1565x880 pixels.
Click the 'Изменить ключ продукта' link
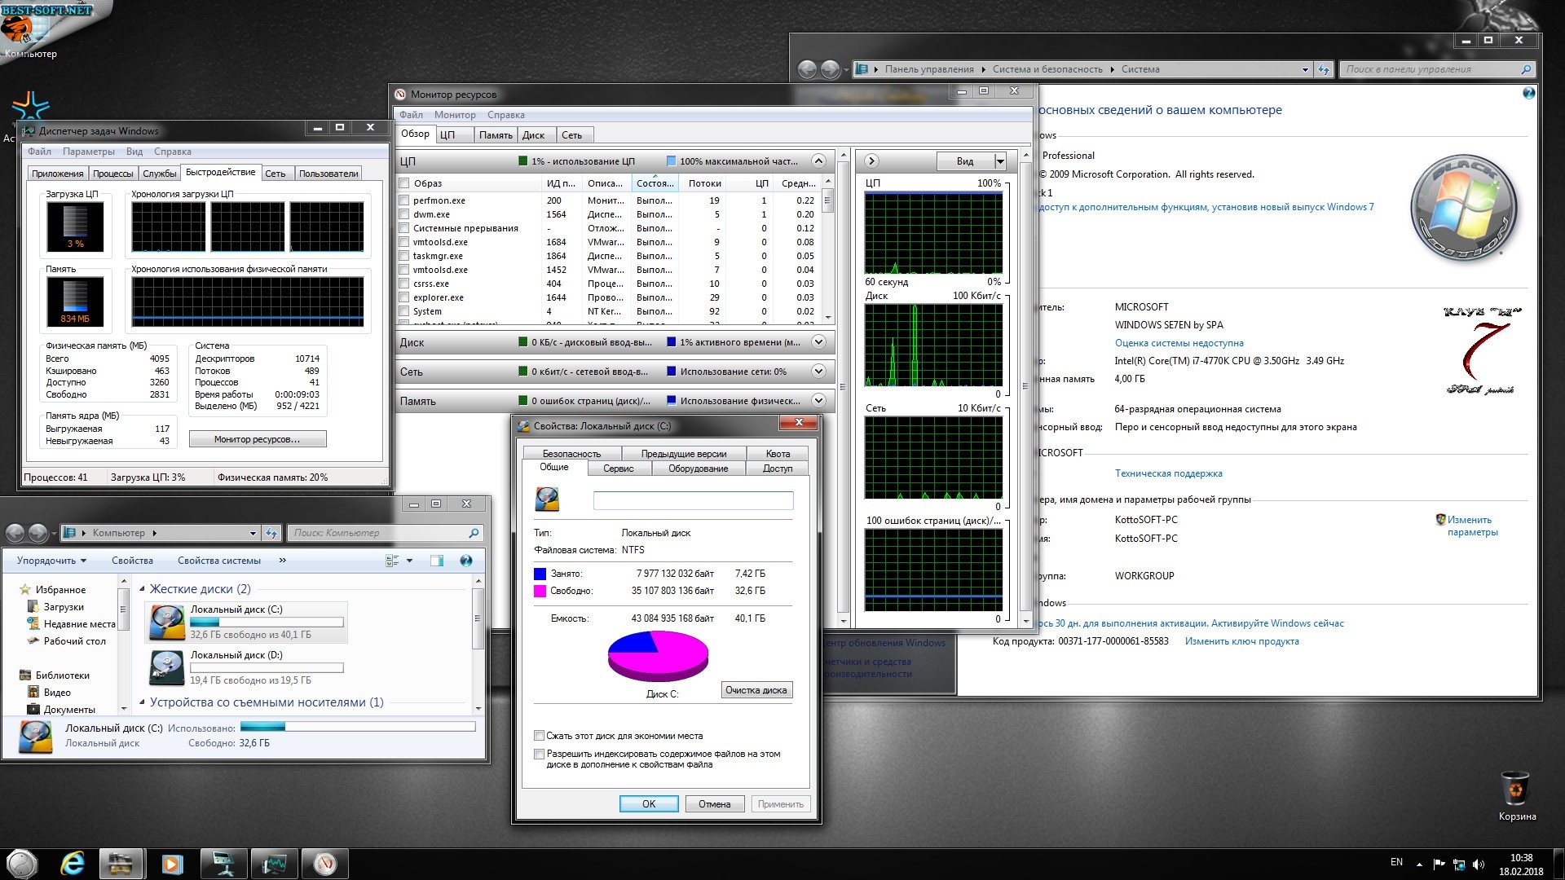1241,641
